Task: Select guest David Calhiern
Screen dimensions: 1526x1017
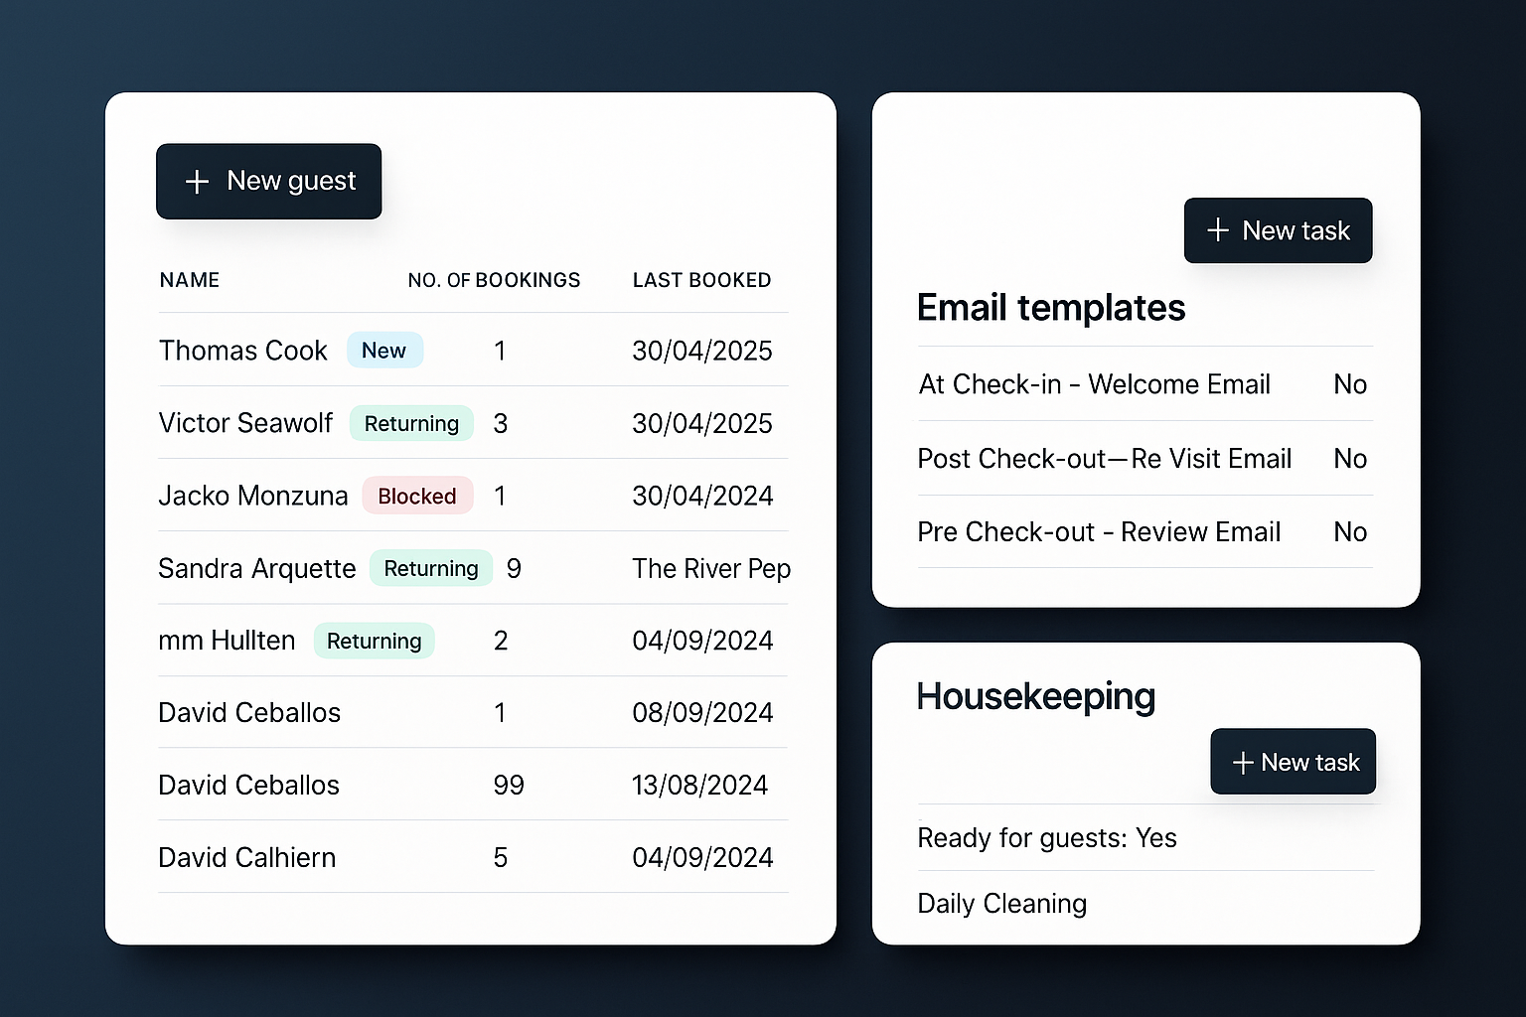Action: (246, 857)
